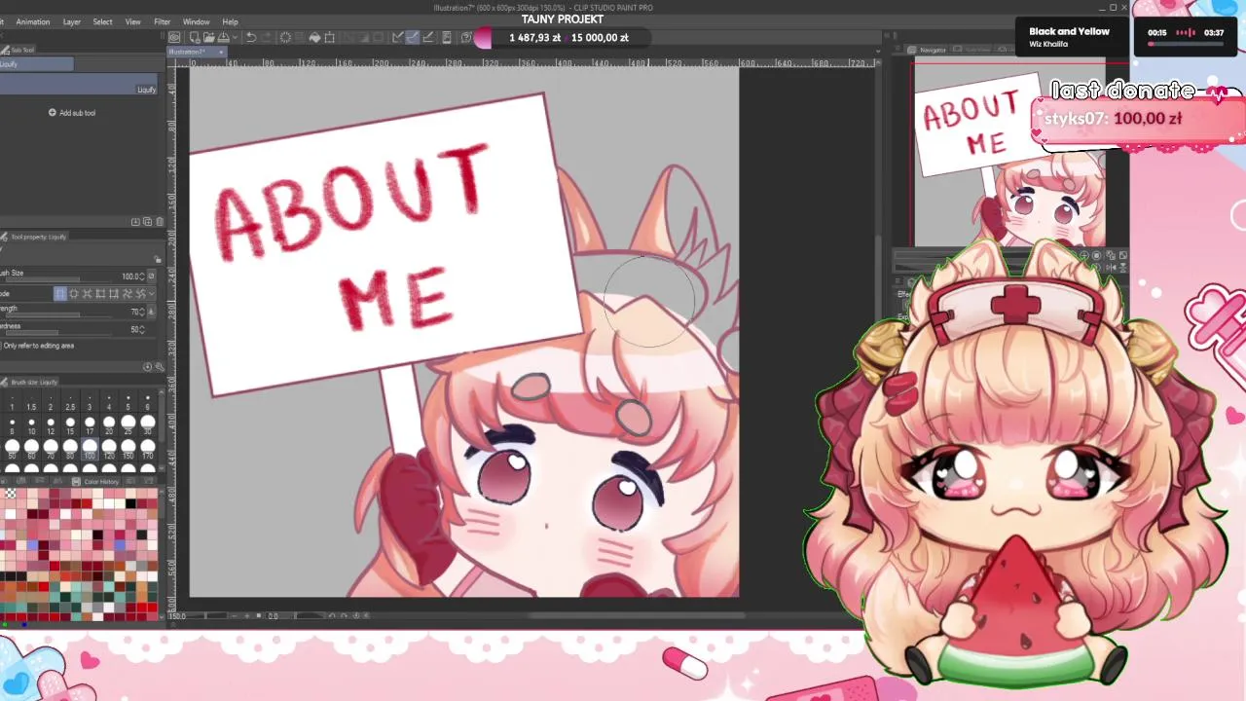Select brush size preset 30

tap(148, 424)
